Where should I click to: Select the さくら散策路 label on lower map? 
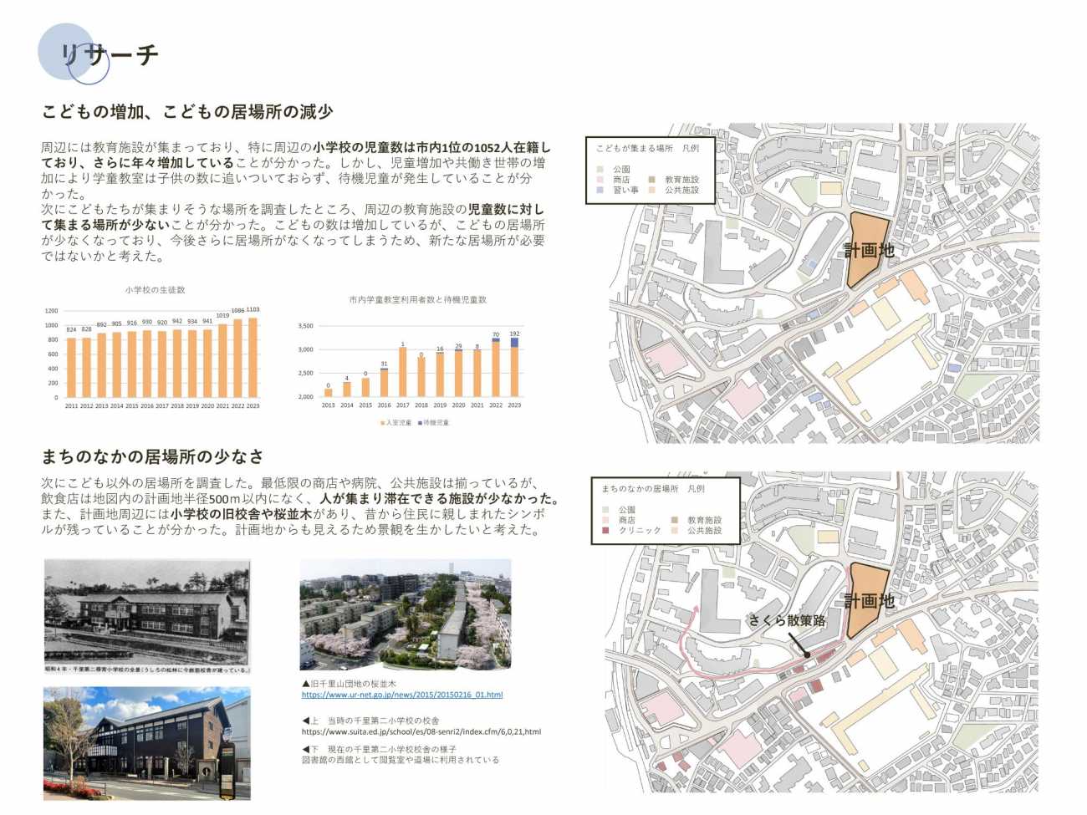pos(786,620)
